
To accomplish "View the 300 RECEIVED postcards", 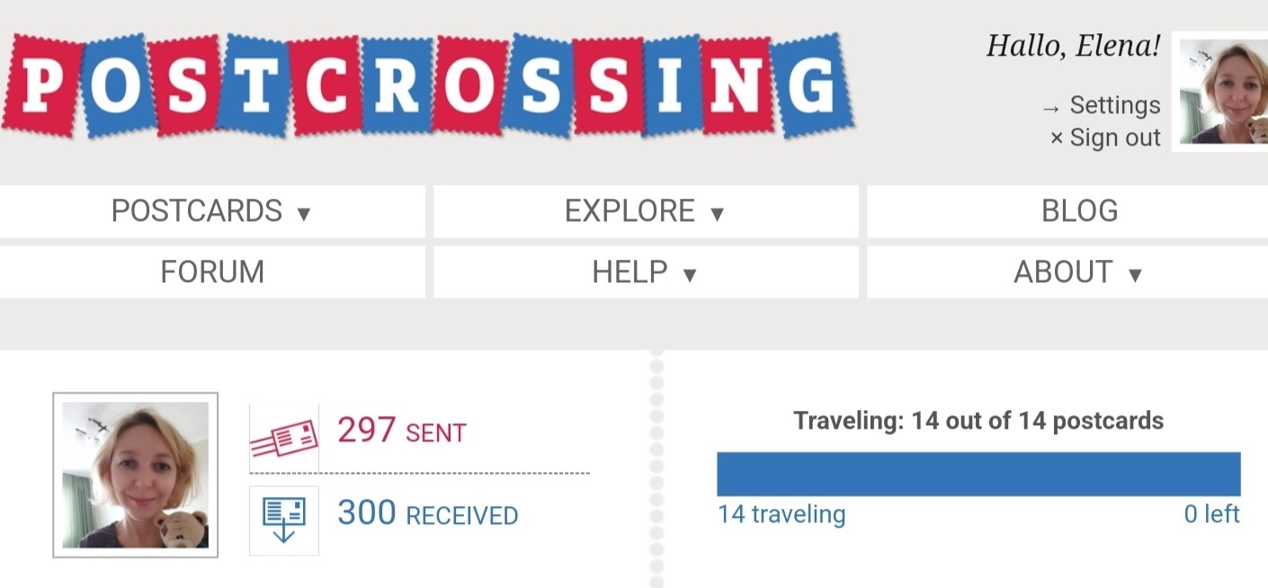I will pyautogui.click(x=428, y=514).
